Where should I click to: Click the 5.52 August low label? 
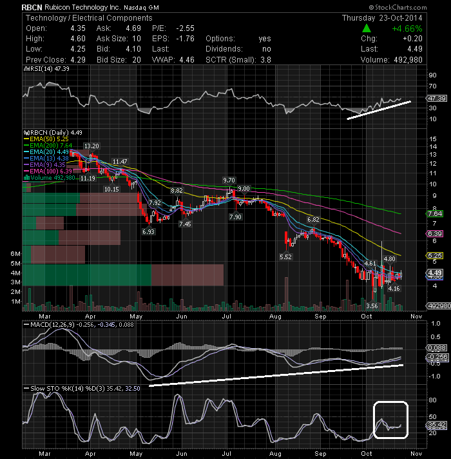pos(285,257)
